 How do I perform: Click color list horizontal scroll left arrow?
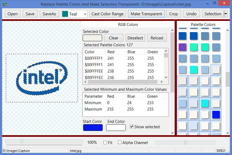point(85,82)
